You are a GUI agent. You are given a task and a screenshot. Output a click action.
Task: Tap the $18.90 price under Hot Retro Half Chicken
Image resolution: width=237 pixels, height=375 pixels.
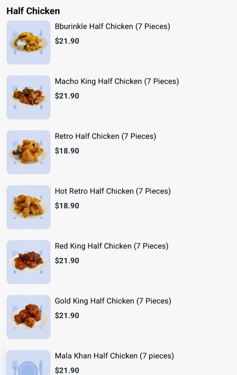click(67, 206)
